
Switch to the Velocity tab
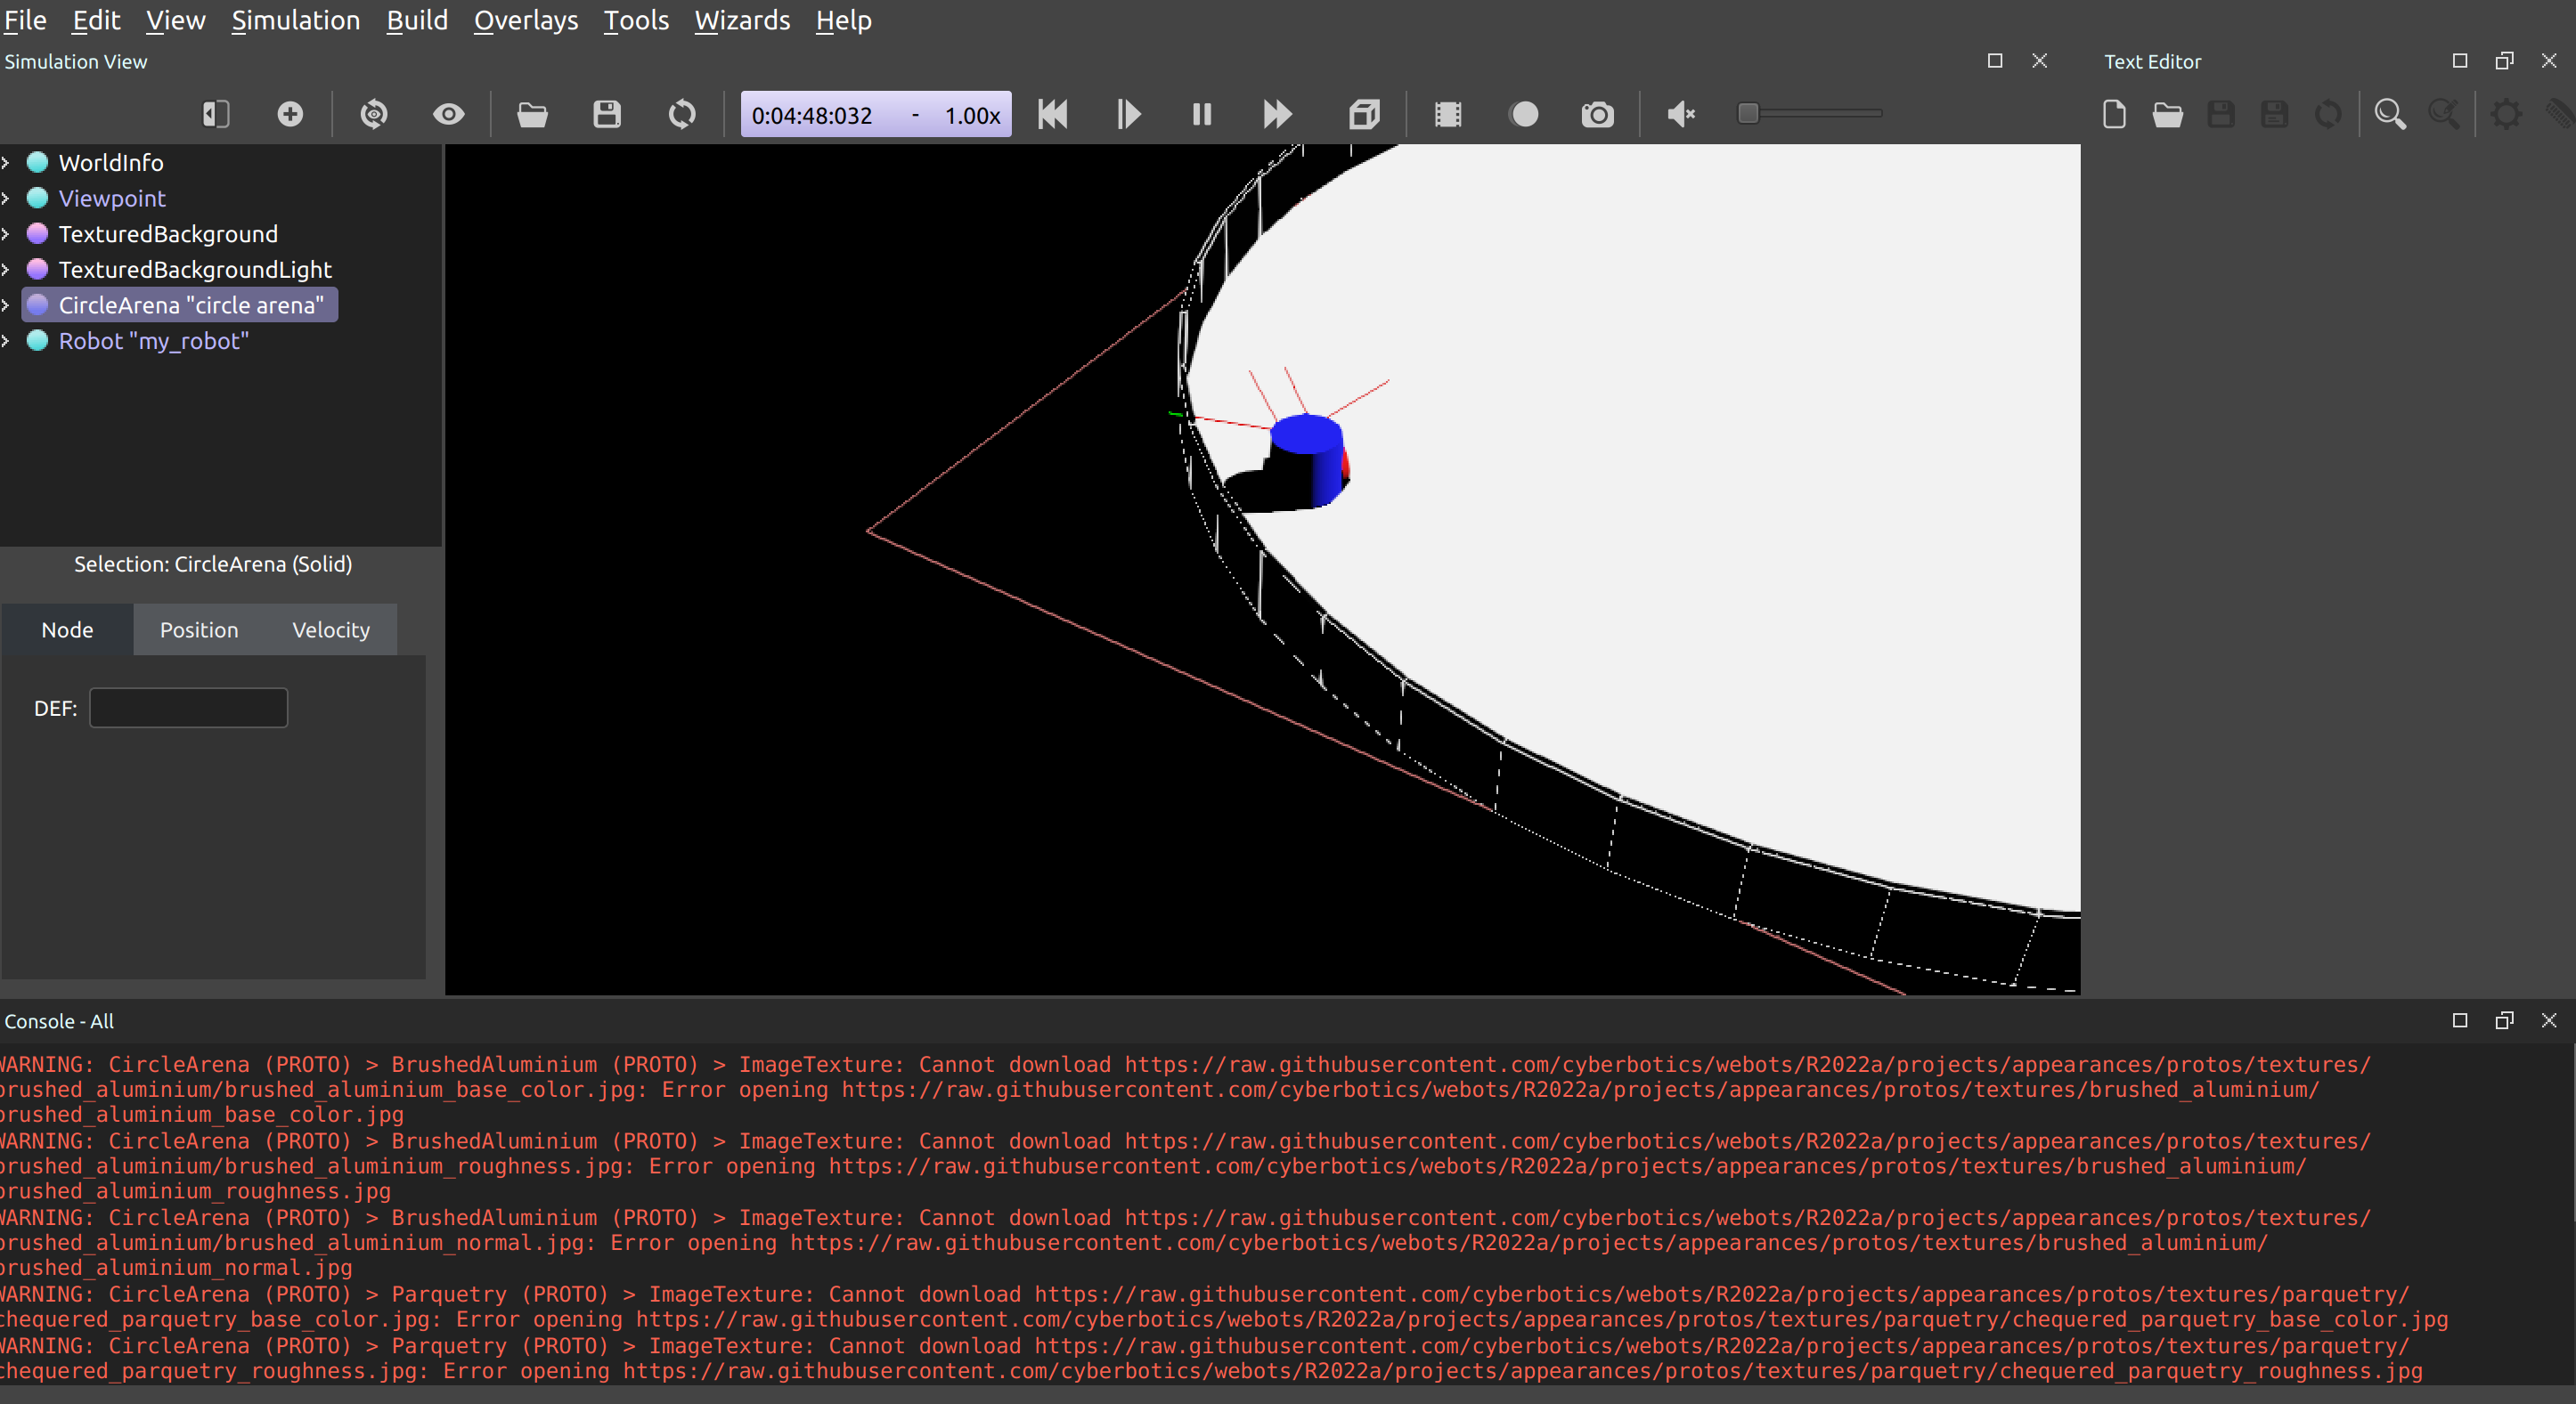331,629
